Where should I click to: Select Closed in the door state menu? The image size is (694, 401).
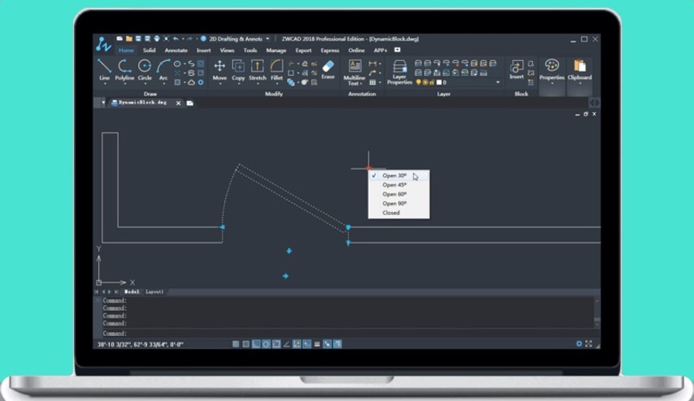click(391, 213)
